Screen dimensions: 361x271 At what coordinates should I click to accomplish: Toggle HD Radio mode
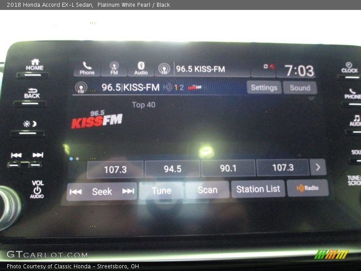308,188
